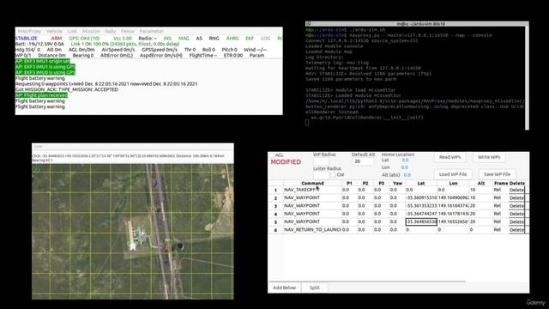Click the Alt cell showing 10 in NAV_TAKEOFF row
This screenshot has height=309, width=549.
click(x=480, y=190)
